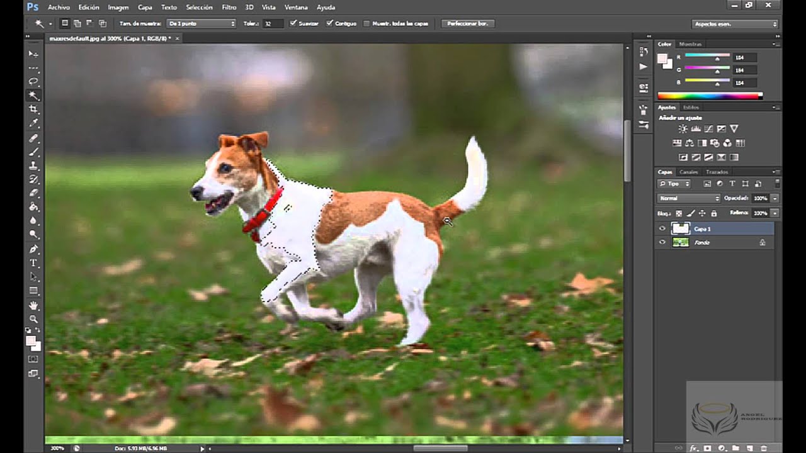Select the Zoom tool in toolbox
The height and width of the screenshot is (453, 806).
pyautogui.click(x=33, y=319)
